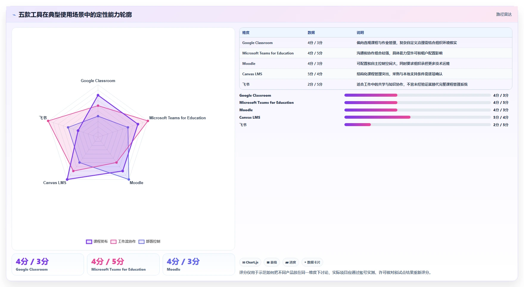Click the Moodle label in progress list
Image resolution: width=524 pixels, height=287 pixels.
point(246,110)
